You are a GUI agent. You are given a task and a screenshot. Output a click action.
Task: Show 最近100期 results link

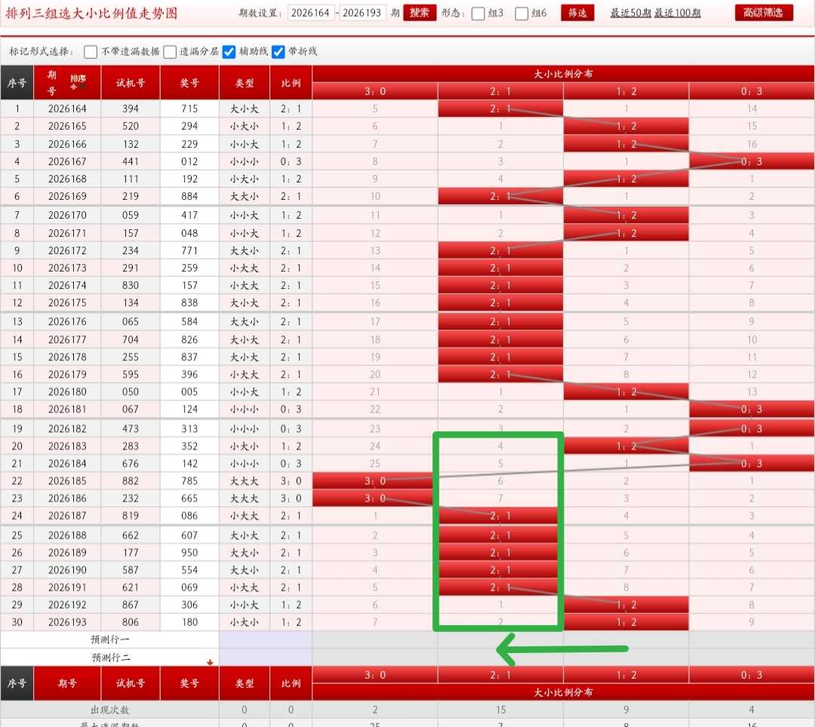click(677, 13)
